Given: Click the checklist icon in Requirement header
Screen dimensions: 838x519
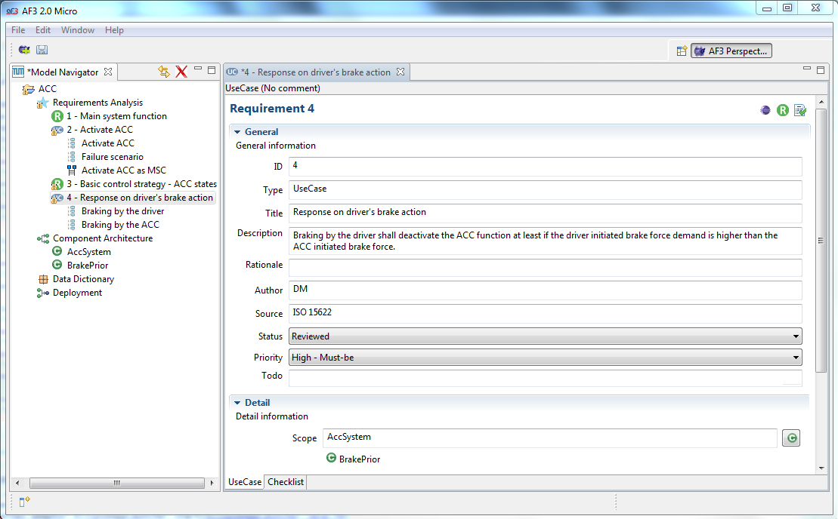Looking at the screenshot, I should point(800,110).
